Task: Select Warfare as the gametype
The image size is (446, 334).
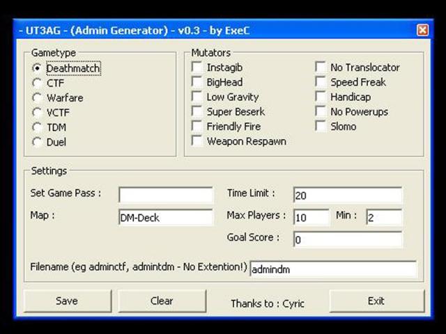Action: click(x=37, y=97)
